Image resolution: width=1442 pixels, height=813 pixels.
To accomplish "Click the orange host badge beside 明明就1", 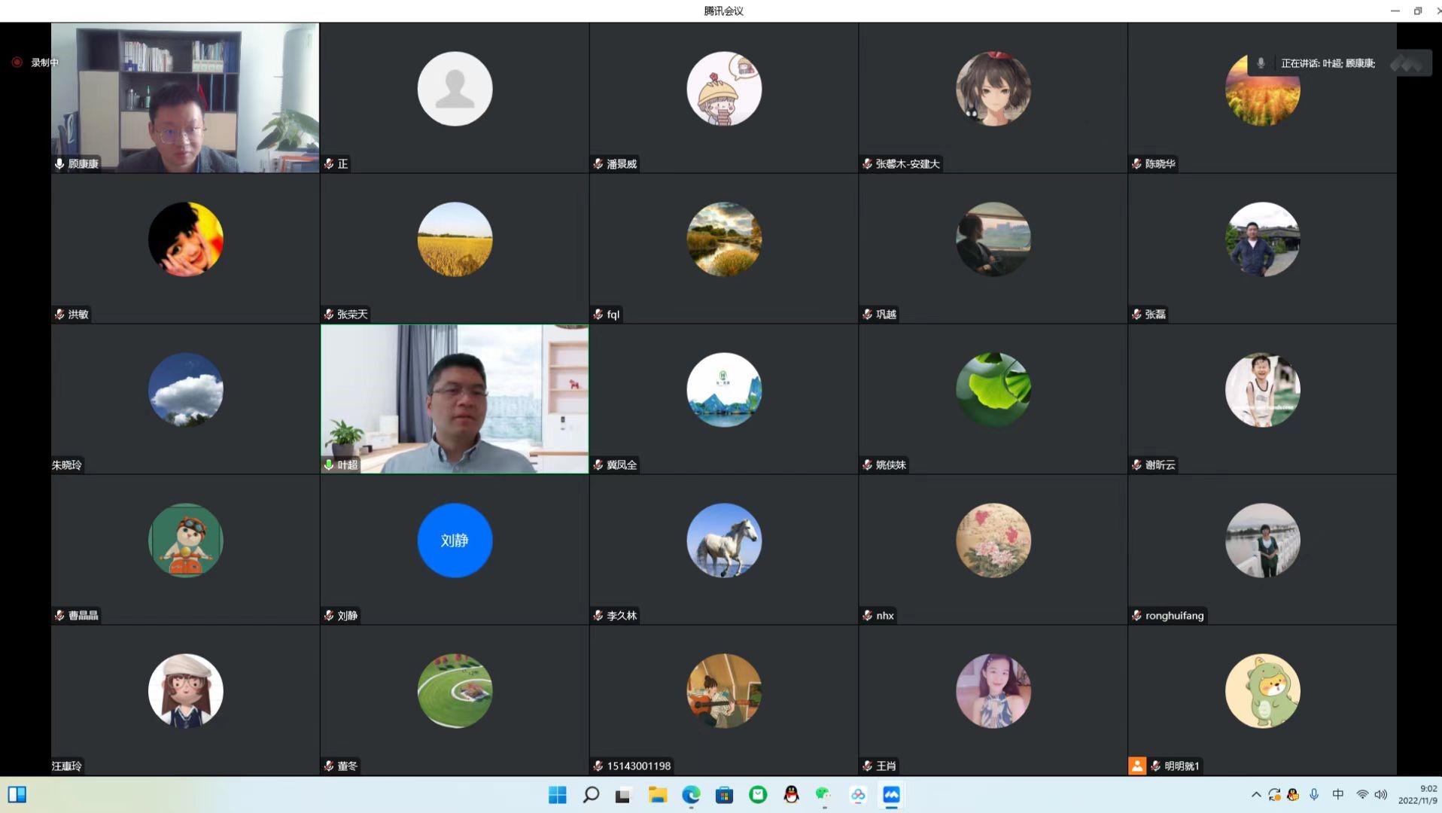I will click(x=1137, y=766).
